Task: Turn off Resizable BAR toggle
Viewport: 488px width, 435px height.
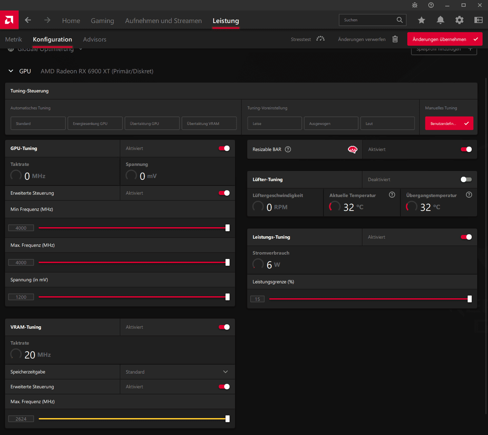Action: click(466, 149)
